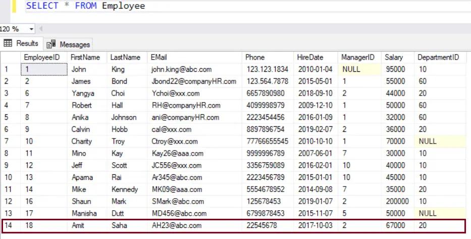Select row header number 14
Screen dimensions: 471x239
coord(9,226)
